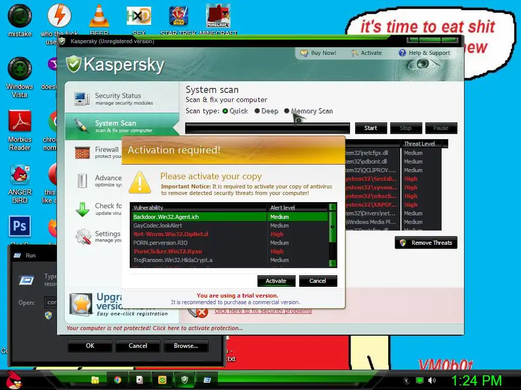Click Activate in the activation dialog
This screenshot has width=521, height=390.
pyautogui.click(x=276, y=281)
